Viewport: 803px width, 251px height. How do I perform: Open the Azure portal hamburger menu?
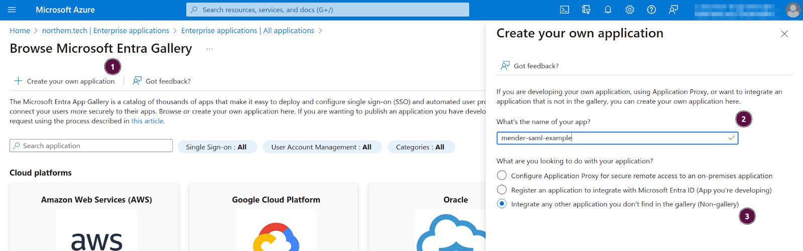[12, 10]
